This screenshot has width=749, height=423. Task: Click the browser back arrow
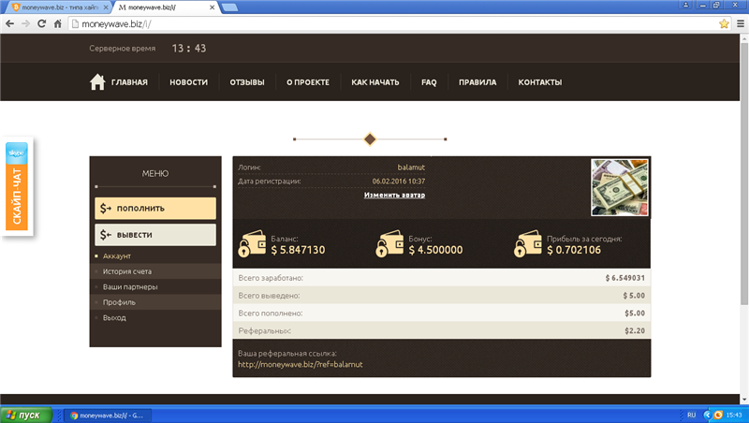[x=10, y=22]
